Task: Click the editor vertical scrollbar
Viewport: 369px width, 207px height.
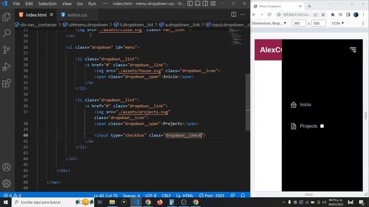Action: (x=247, y=102)
